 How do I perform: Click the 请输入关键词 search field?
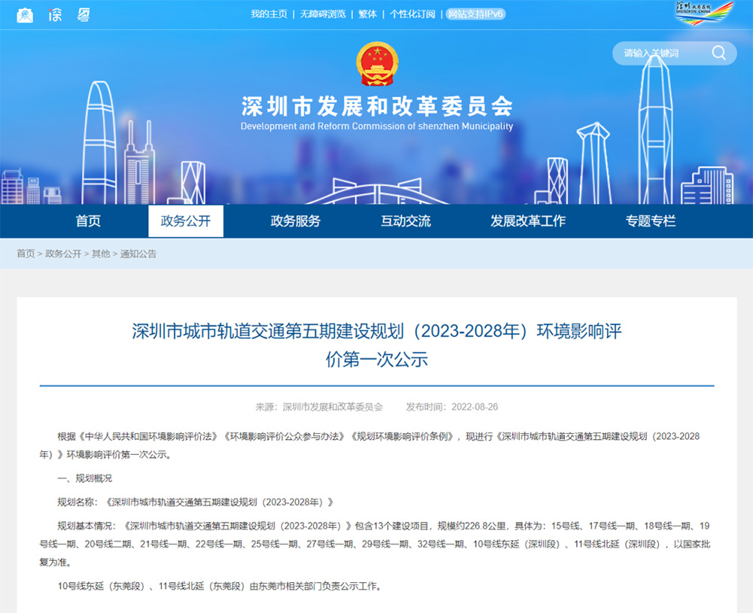pos(663,53)
